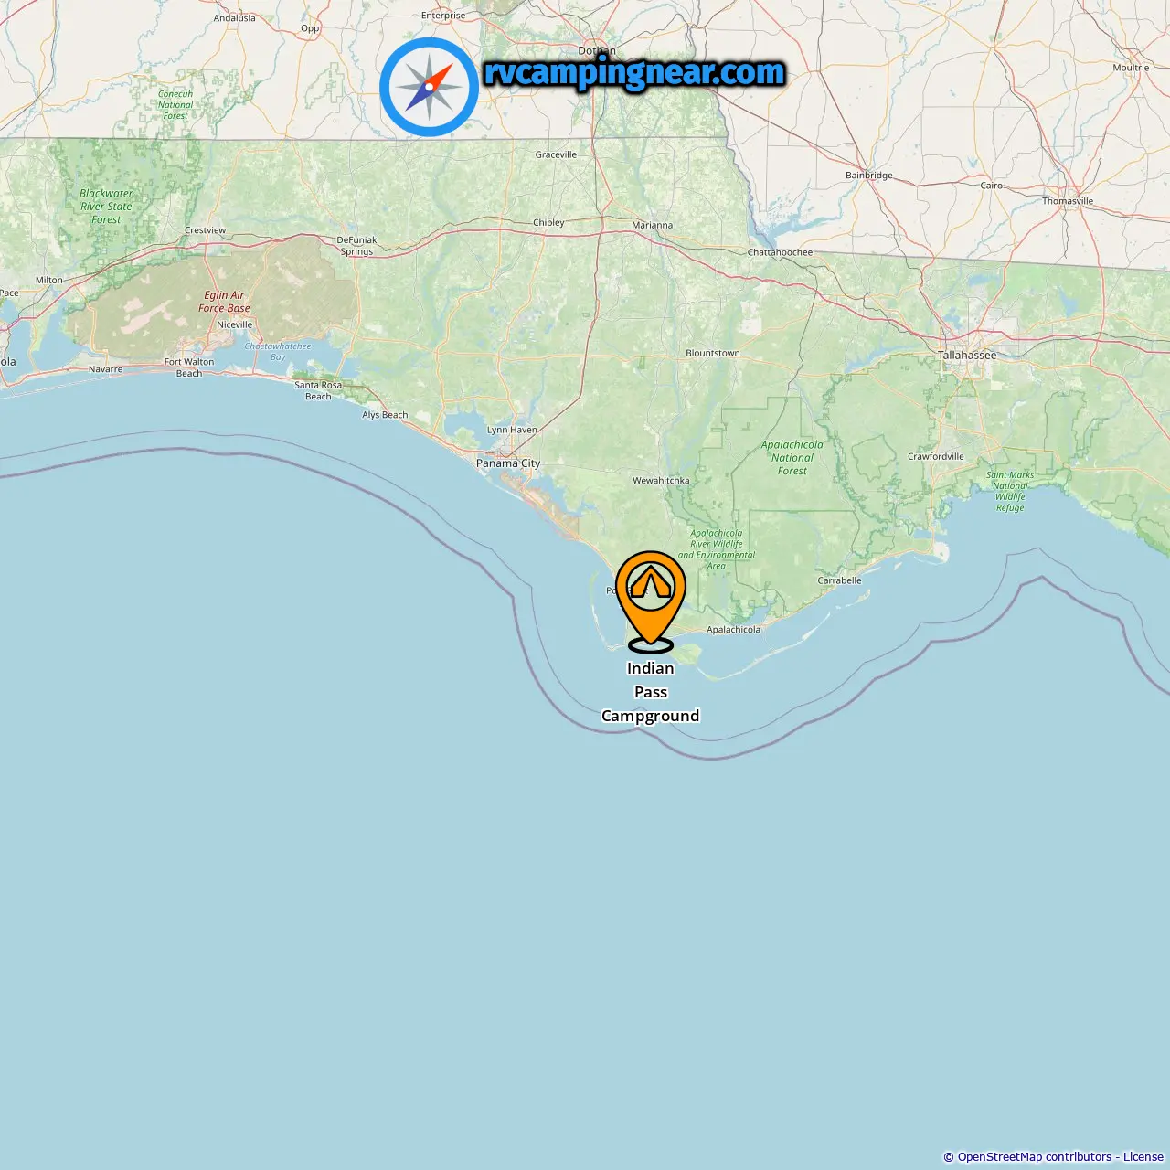Click the Fort Walton Beach label

(189, 367)
